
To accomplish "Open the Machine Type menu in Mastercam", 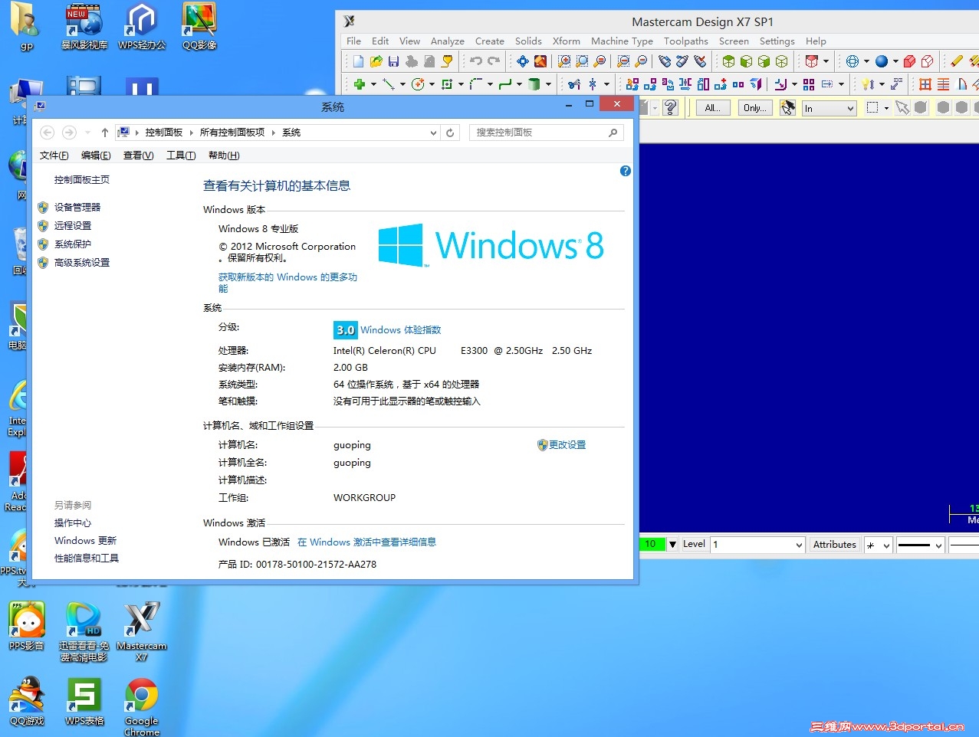I will pyautogui.click(x=622, y=41).
